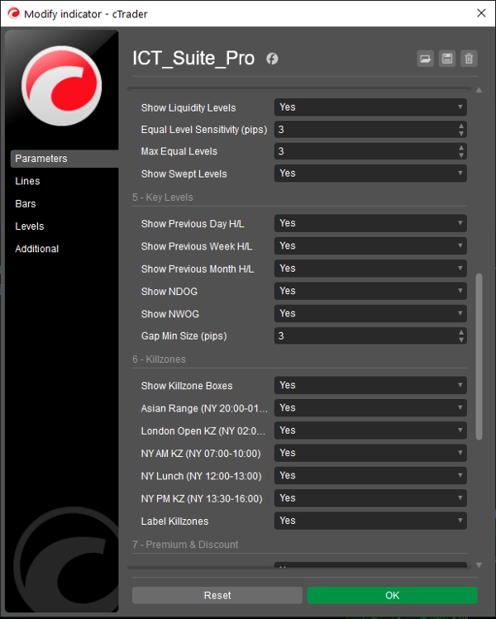The width and height of the screenshot is (496, 619).
Task: Decrease Gap Min Size using down arrow
Action: click(461, 340)
